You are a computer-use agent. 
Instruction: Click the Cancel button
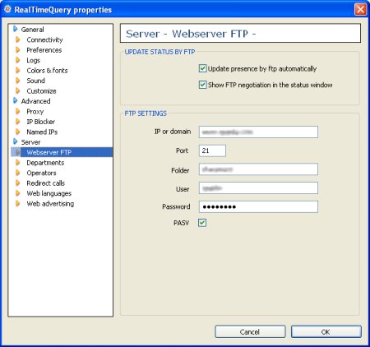tap(250, 332)
